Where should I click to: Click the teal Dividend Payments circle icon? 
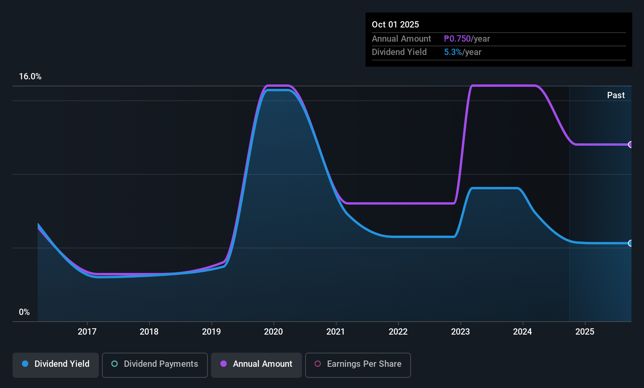click(114, 364)
